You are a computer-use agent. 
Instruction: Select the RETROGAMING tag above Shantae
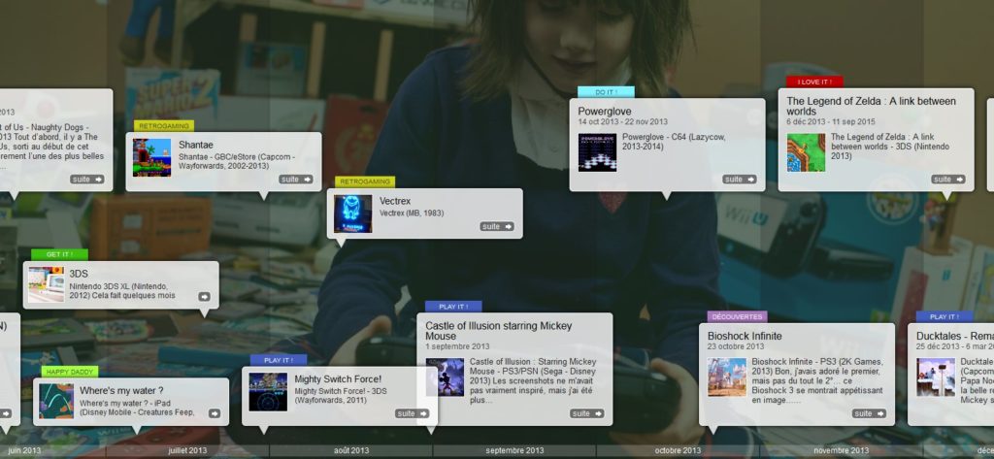click(165, 126)
